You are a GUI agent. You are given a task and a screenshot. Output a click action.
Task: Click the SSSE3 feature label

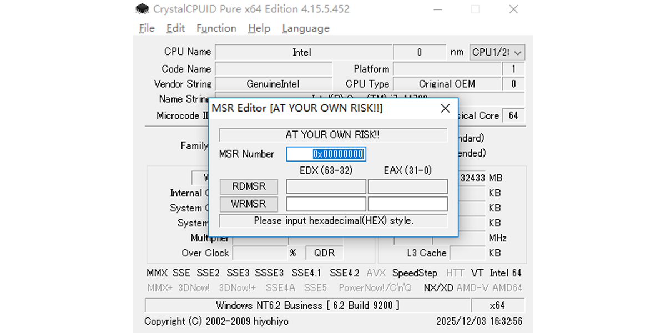pos(269,273)
